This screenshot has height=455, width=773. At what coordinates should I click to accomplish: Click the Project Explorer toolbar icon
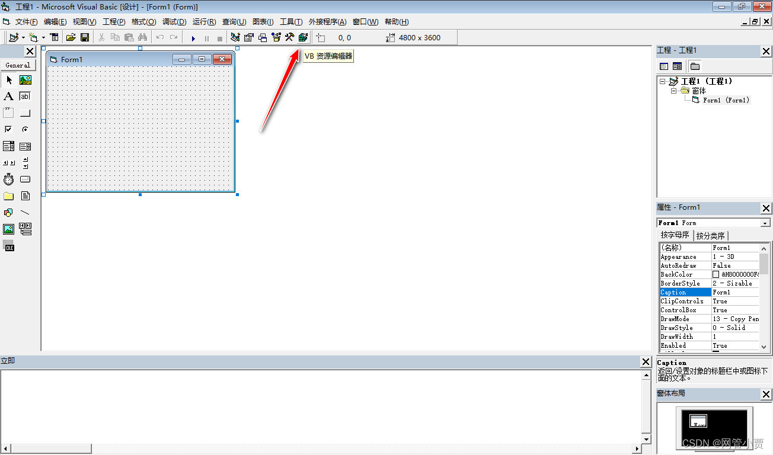[235, 37]
